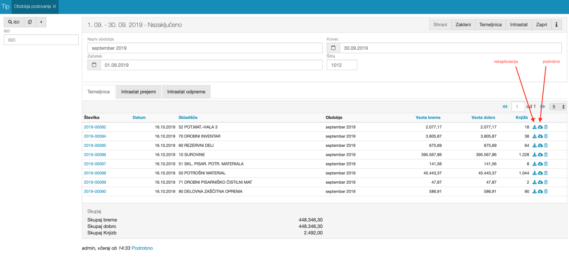Click cloud download icon for 2019-00090
Viewport: 569px width, 262px height.
tap(540, 191)
